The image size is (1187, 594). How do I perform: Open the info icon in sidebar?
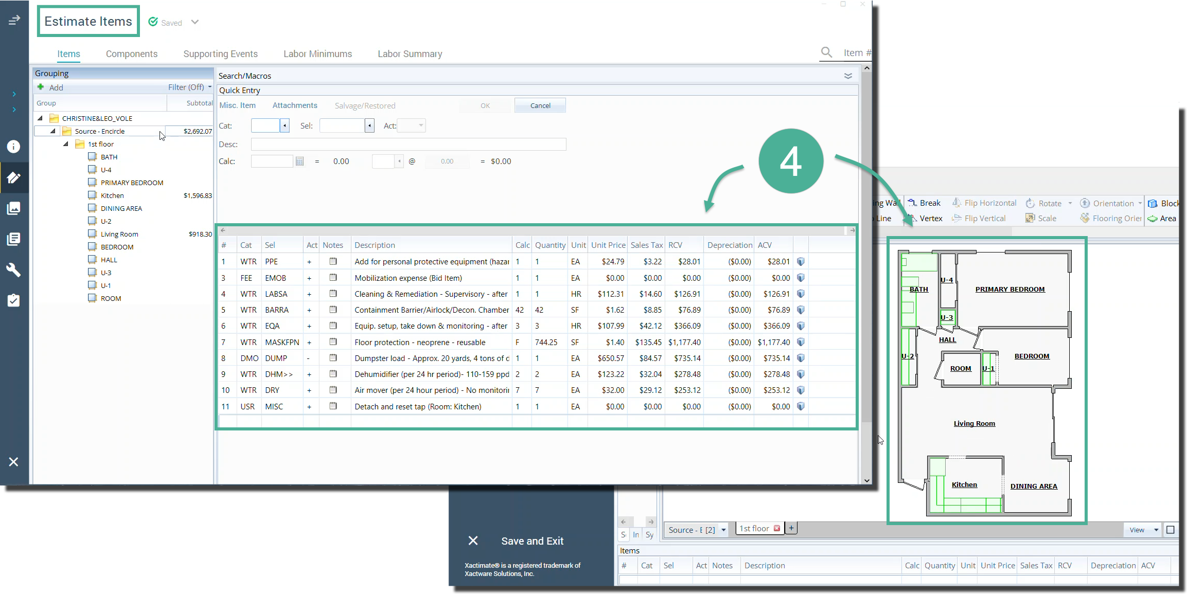tap(14, 147)
